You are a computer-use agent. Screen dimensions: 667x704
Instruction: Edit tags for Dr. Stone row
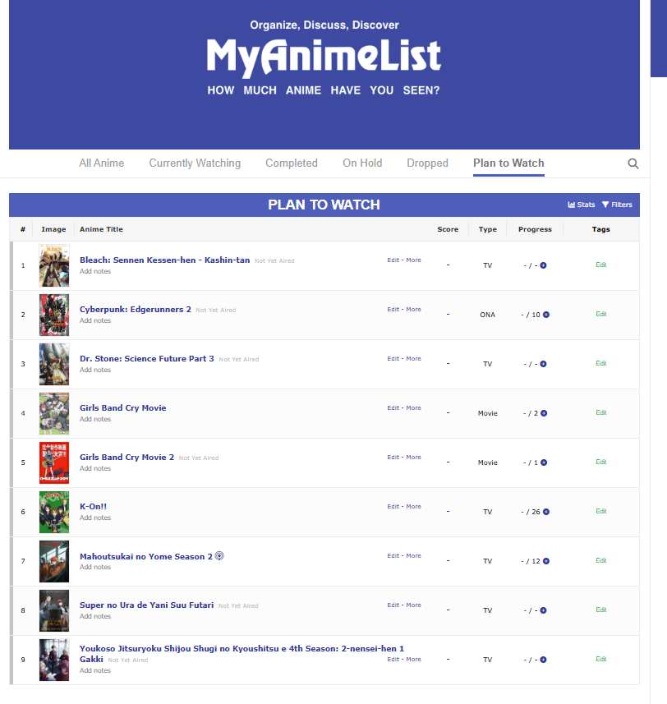click(x=601, y=363)
